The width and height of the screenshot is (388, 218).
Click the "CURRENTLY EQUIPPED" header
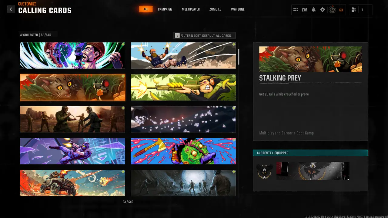click(x=273, y=153)
